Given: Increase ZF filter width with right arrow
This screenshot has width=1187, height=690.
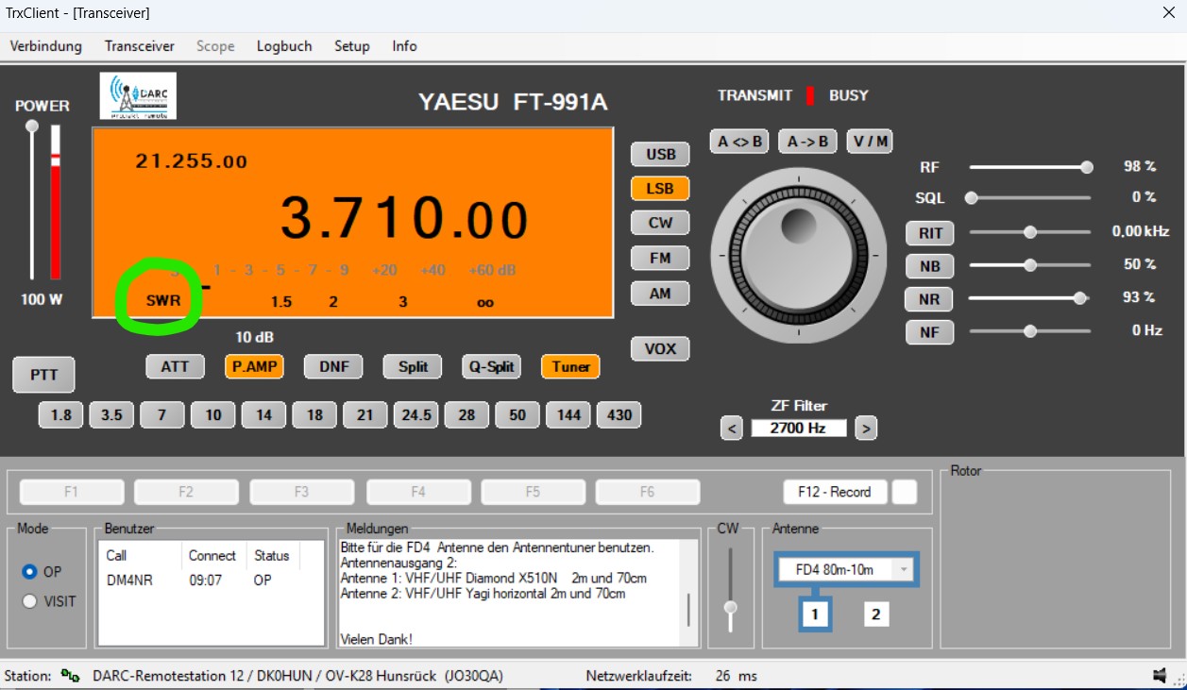Looking at the screenshot, I should [866, 429].
